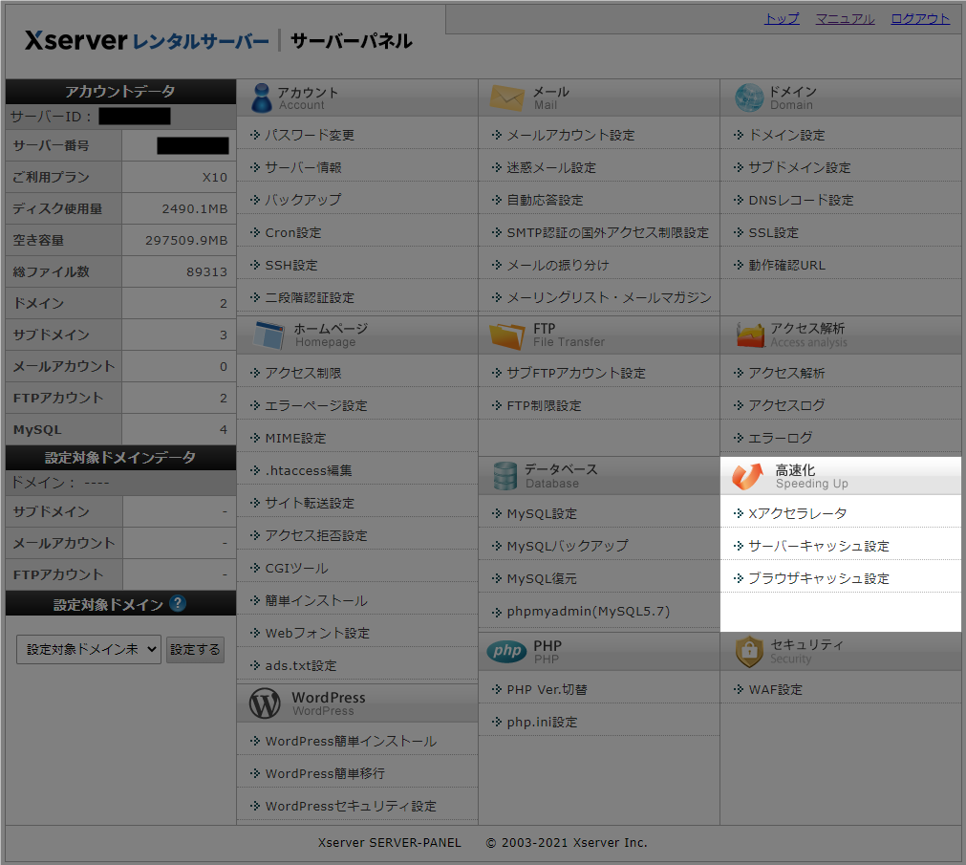
Task: Open DNSレコード設定
Action: (x=801, y=200)
